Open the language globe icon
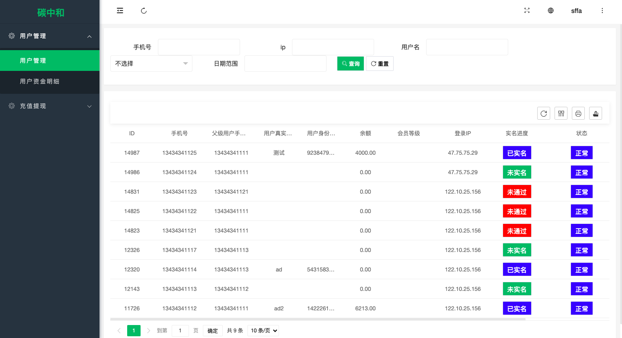The width and height of the screenshot is (622, 338). [551, 11]
